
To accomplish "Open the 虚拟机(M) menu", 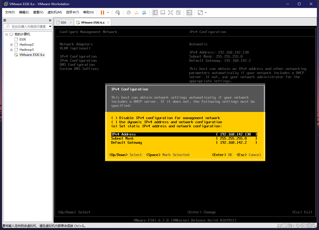I will coord(54,12).
